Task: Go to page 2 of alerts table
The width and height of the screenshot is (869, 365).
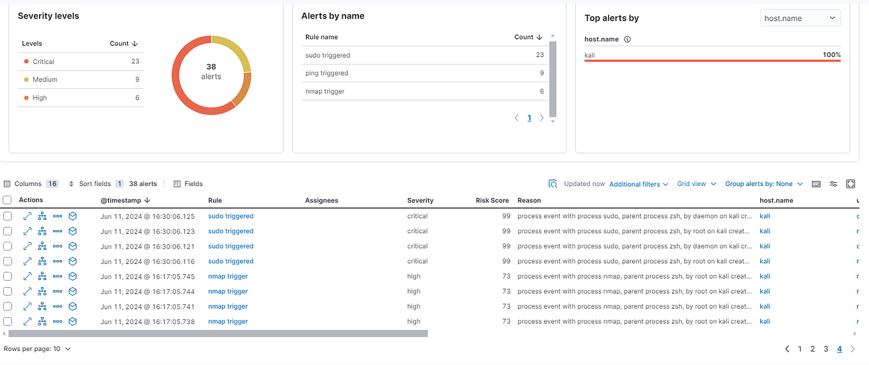Action: [813, 349]
